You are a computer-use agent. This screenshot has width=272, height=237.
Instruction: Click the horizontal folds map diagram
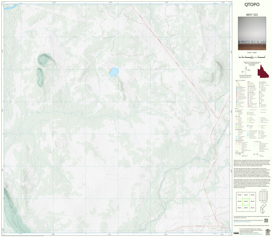pyautogui.click(x=263, y=196)
